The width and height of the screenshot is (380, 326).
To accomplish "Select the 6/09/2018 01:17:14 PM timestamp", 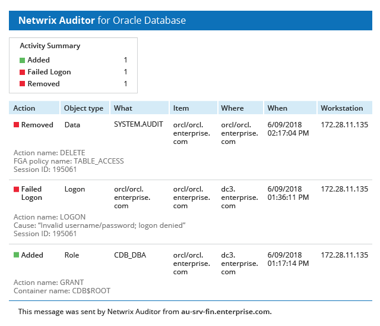I will (288, 259).
